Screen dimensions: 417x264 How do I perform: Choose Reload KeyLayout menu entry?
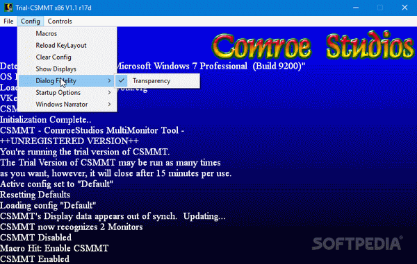click(x=67, y=45)
